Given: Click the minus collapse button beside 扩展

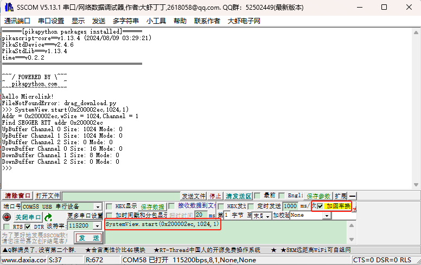Looking at the screenshot, I should [352, 196].
